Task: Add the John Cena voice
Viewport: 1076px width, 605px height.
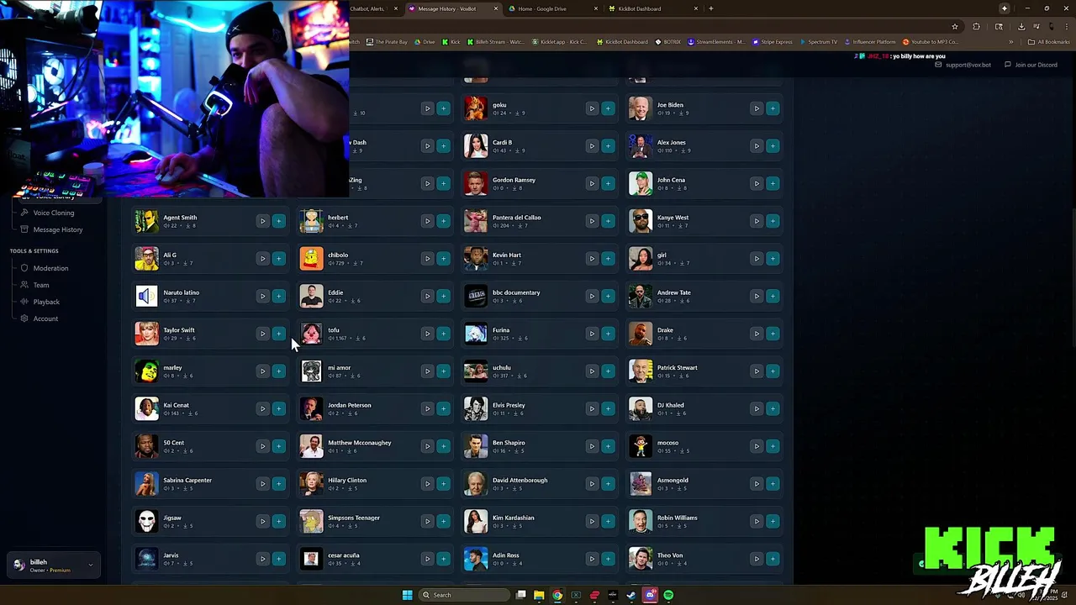Action: pos(773,183)
